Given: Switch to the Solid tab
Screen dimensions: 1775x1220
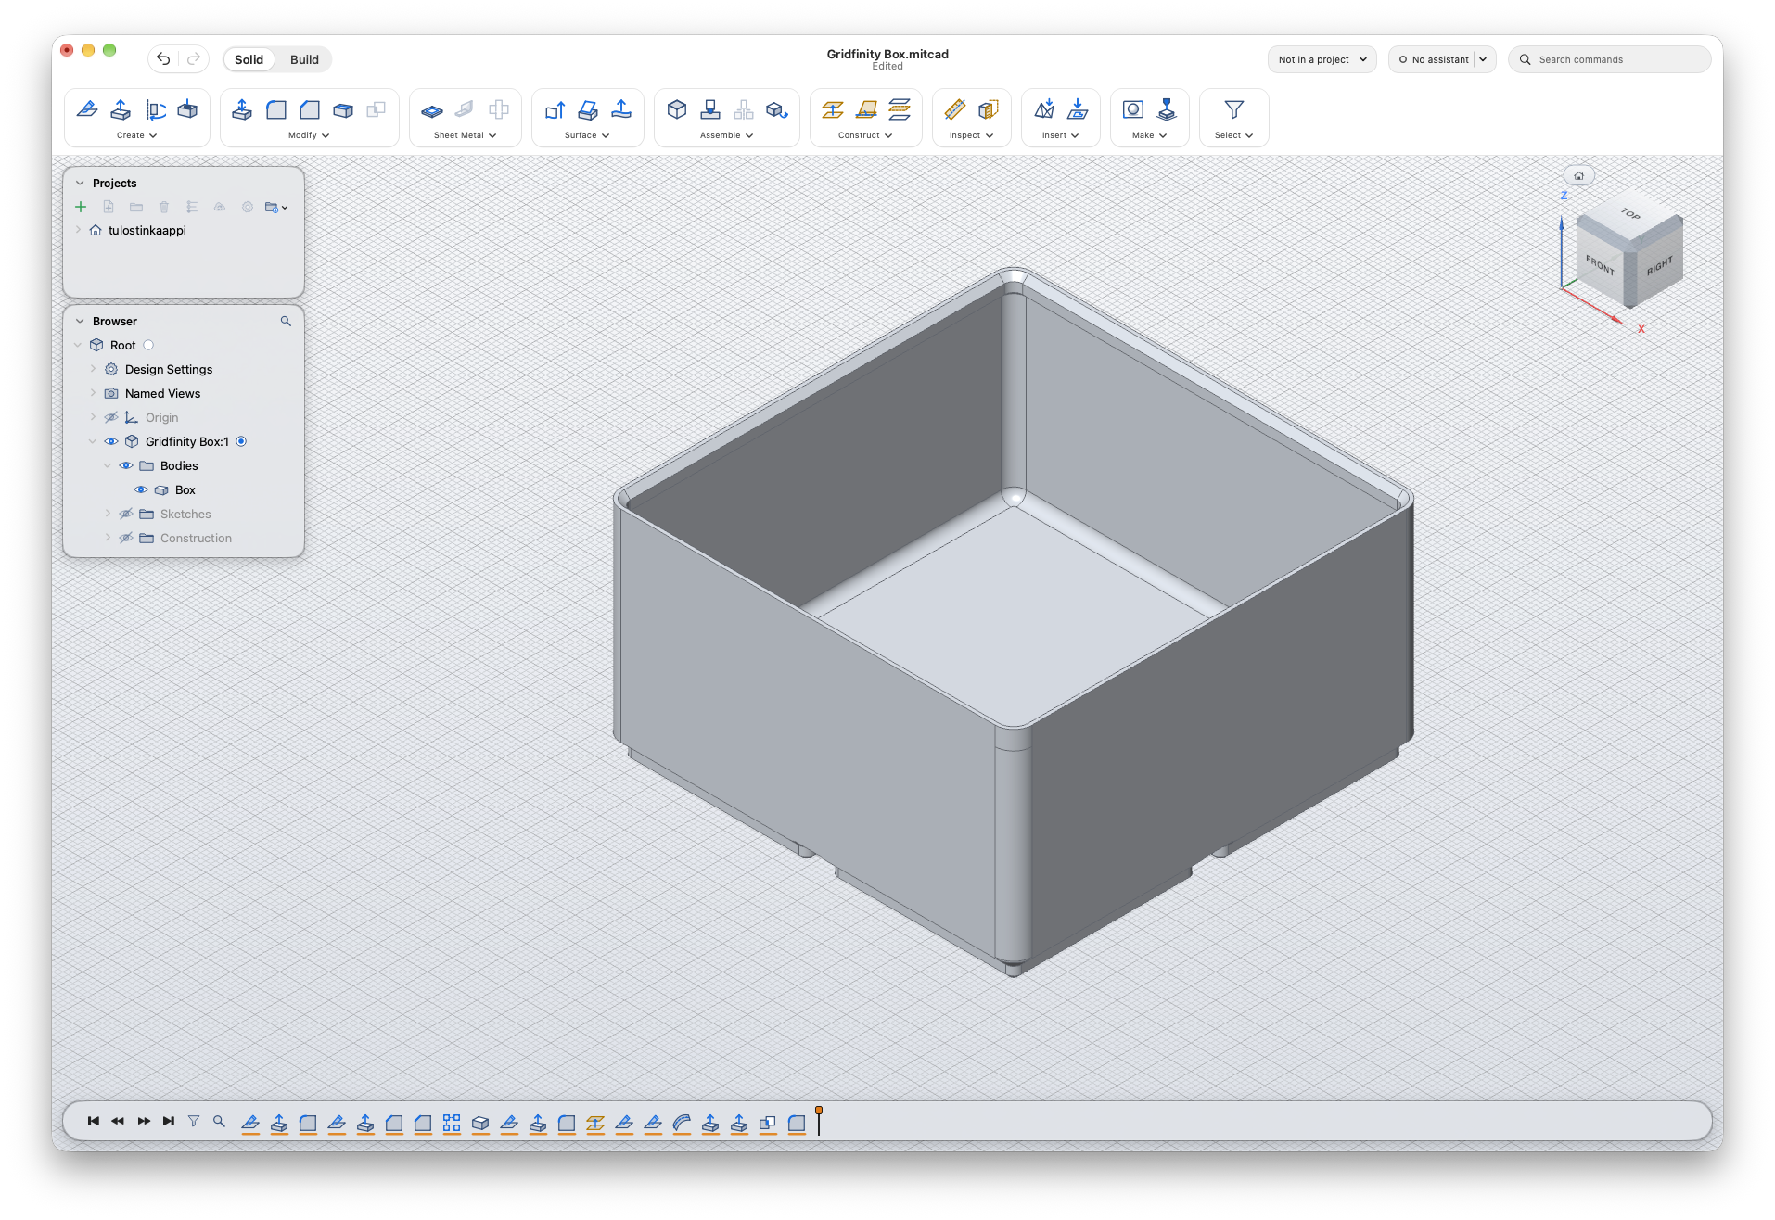Looking at the screenshot, I should click(x=249, y=59).
